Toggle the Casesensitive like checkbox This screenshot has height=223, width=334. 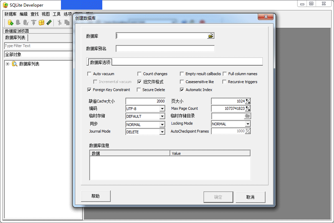pyautogui.click(x=182, y=82)
